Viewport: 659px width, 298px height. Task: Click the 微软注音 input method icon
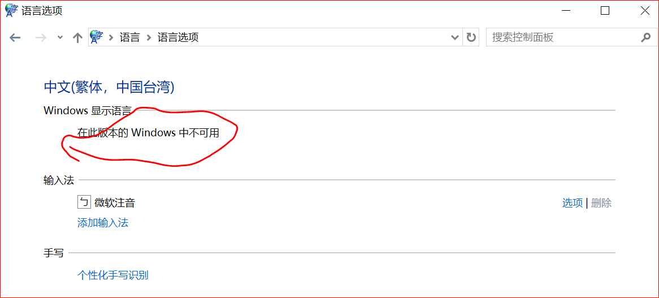point(84,202)
